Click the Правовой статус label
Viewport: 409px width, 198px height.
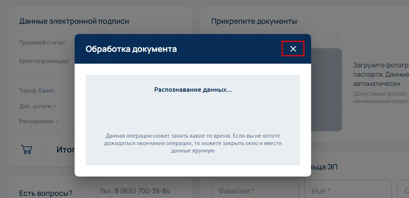click(x=42, y=43)
